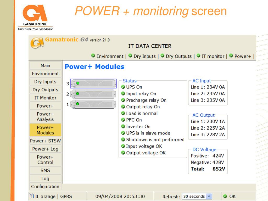Screen dimensions: 268x201
Task: Click the version 21.0 label
Action: point(100,40)
